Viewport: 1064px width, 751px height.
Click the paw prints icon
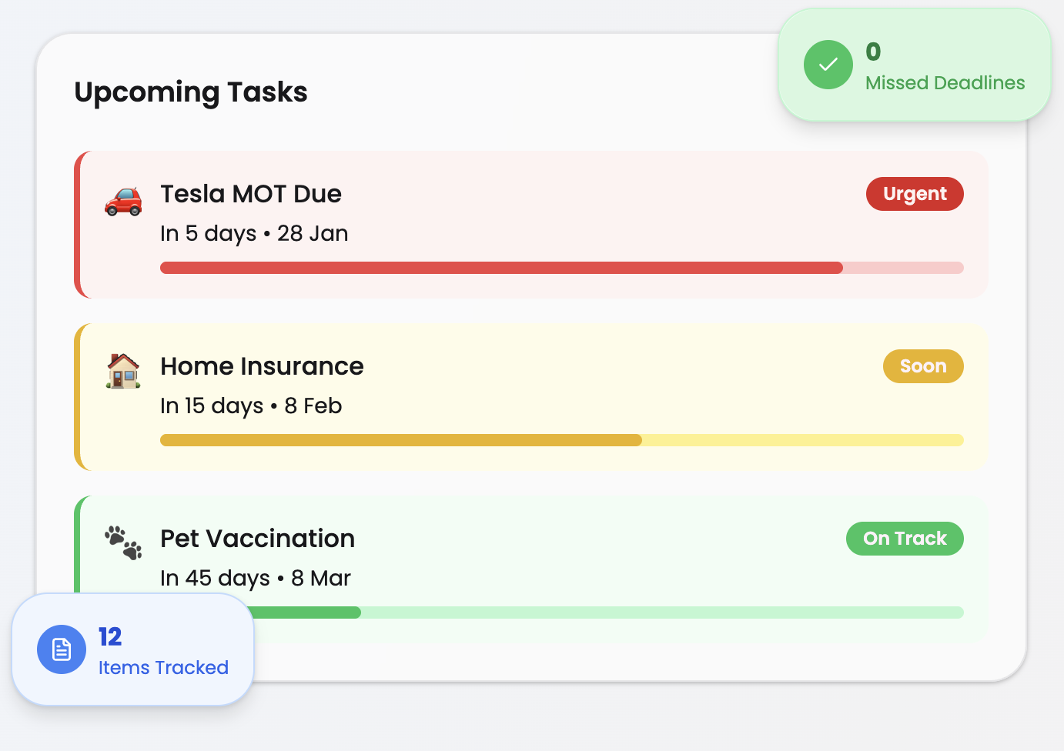click(x=123, y=542)
